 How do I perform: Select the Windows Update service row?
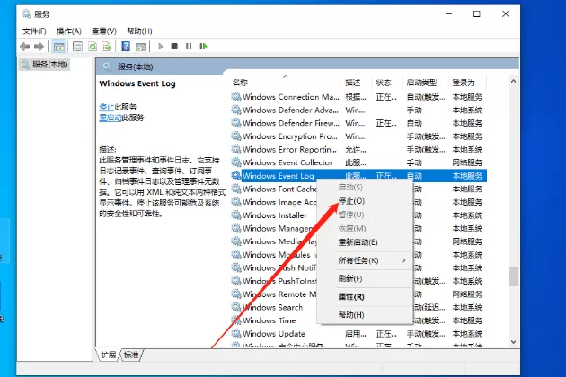pyautogui.click(x=358, y=334)
